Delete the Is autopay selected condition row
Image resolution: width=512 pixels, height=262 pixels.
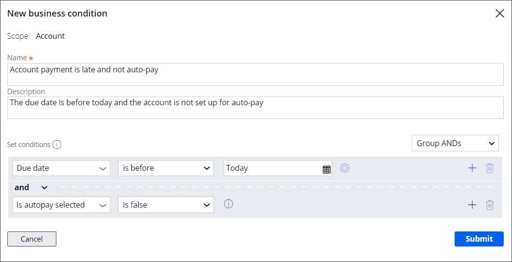[490, 205]
